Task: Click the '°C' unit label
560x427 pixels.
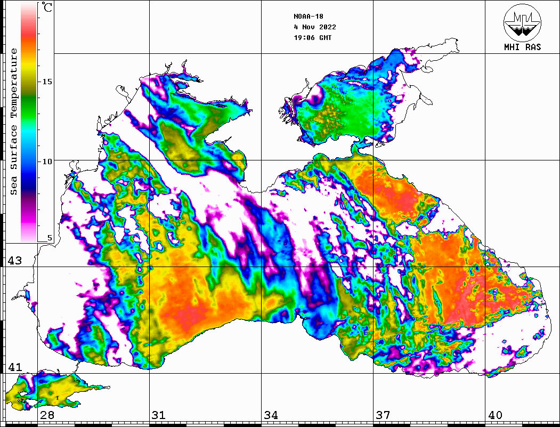Action: [47, 7]
